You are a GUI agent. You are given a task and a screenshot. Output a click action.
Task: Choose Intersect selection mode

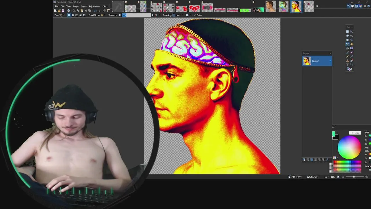coord(80,15)
